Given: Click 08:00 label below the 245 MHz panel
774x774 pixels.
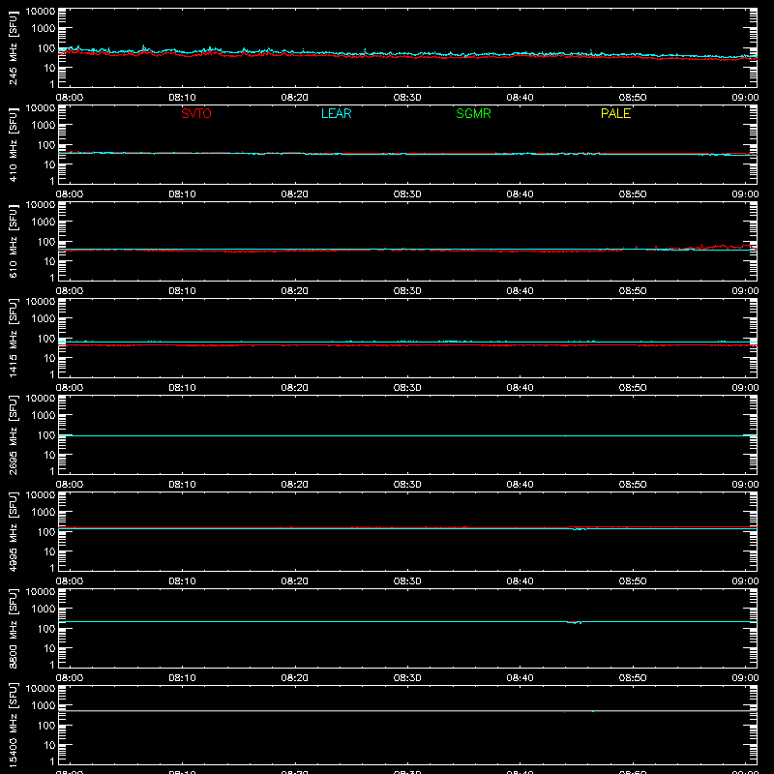Looking at the screenshot, I should (70, 98).
